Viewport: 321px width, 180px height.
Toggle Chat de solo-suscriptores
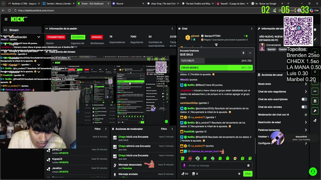(x=304, y=99)
